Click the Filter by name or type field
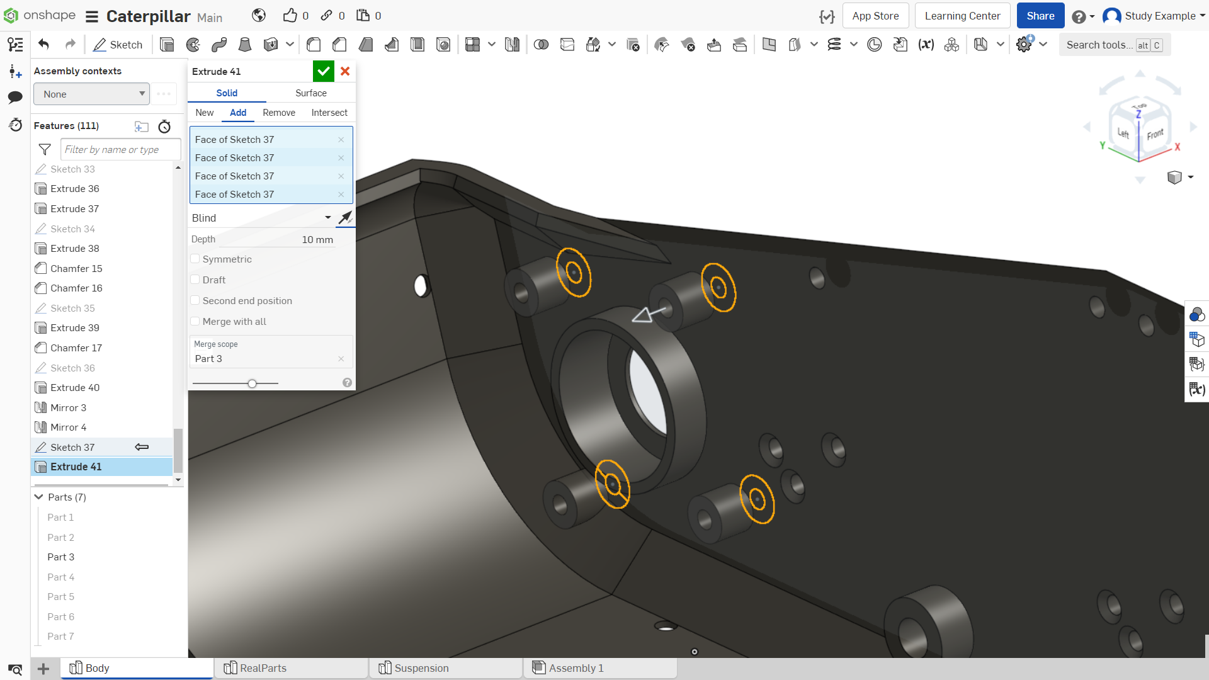1209x680 pixels. [x=121, y=149]
